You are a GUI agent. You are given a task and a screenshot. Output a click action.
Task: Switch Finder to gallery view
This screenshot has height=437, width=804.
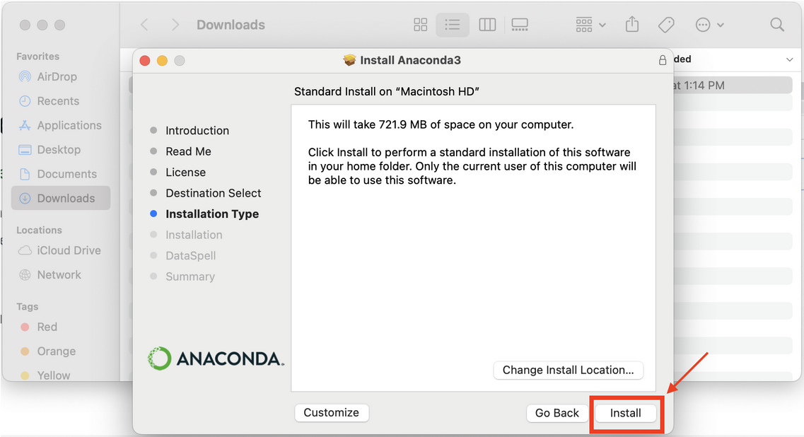[520, 25]
